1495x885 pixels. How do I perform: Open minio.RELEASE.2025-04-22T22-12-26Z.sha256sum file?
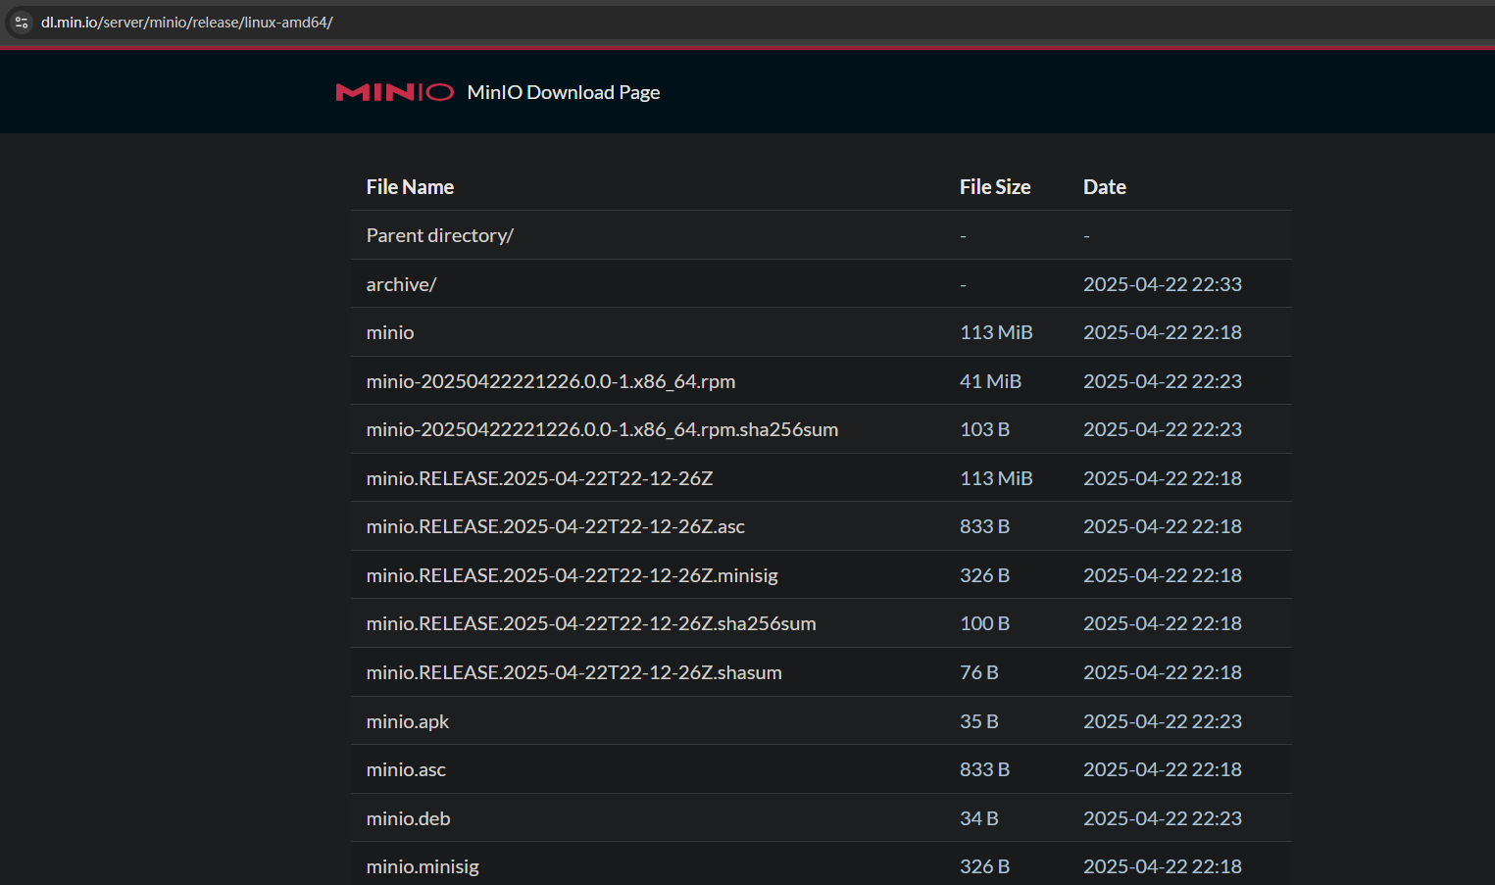click(x=591, y=623)
